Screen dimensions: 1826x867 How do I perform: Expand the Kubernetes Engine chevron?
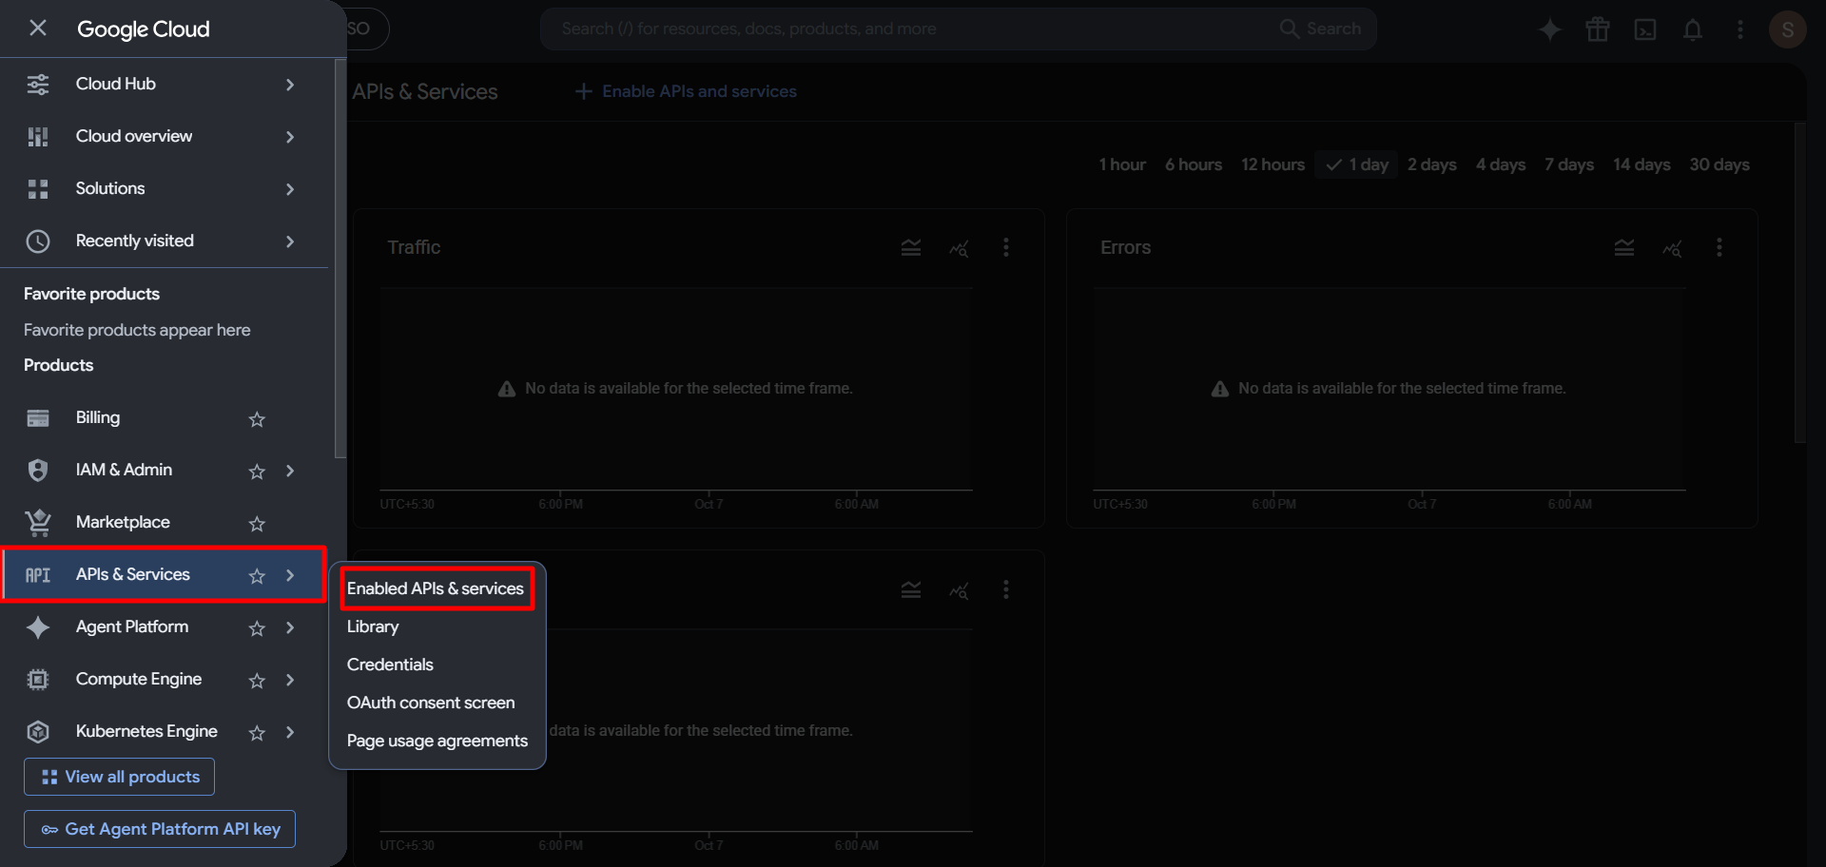pos(290,732)
